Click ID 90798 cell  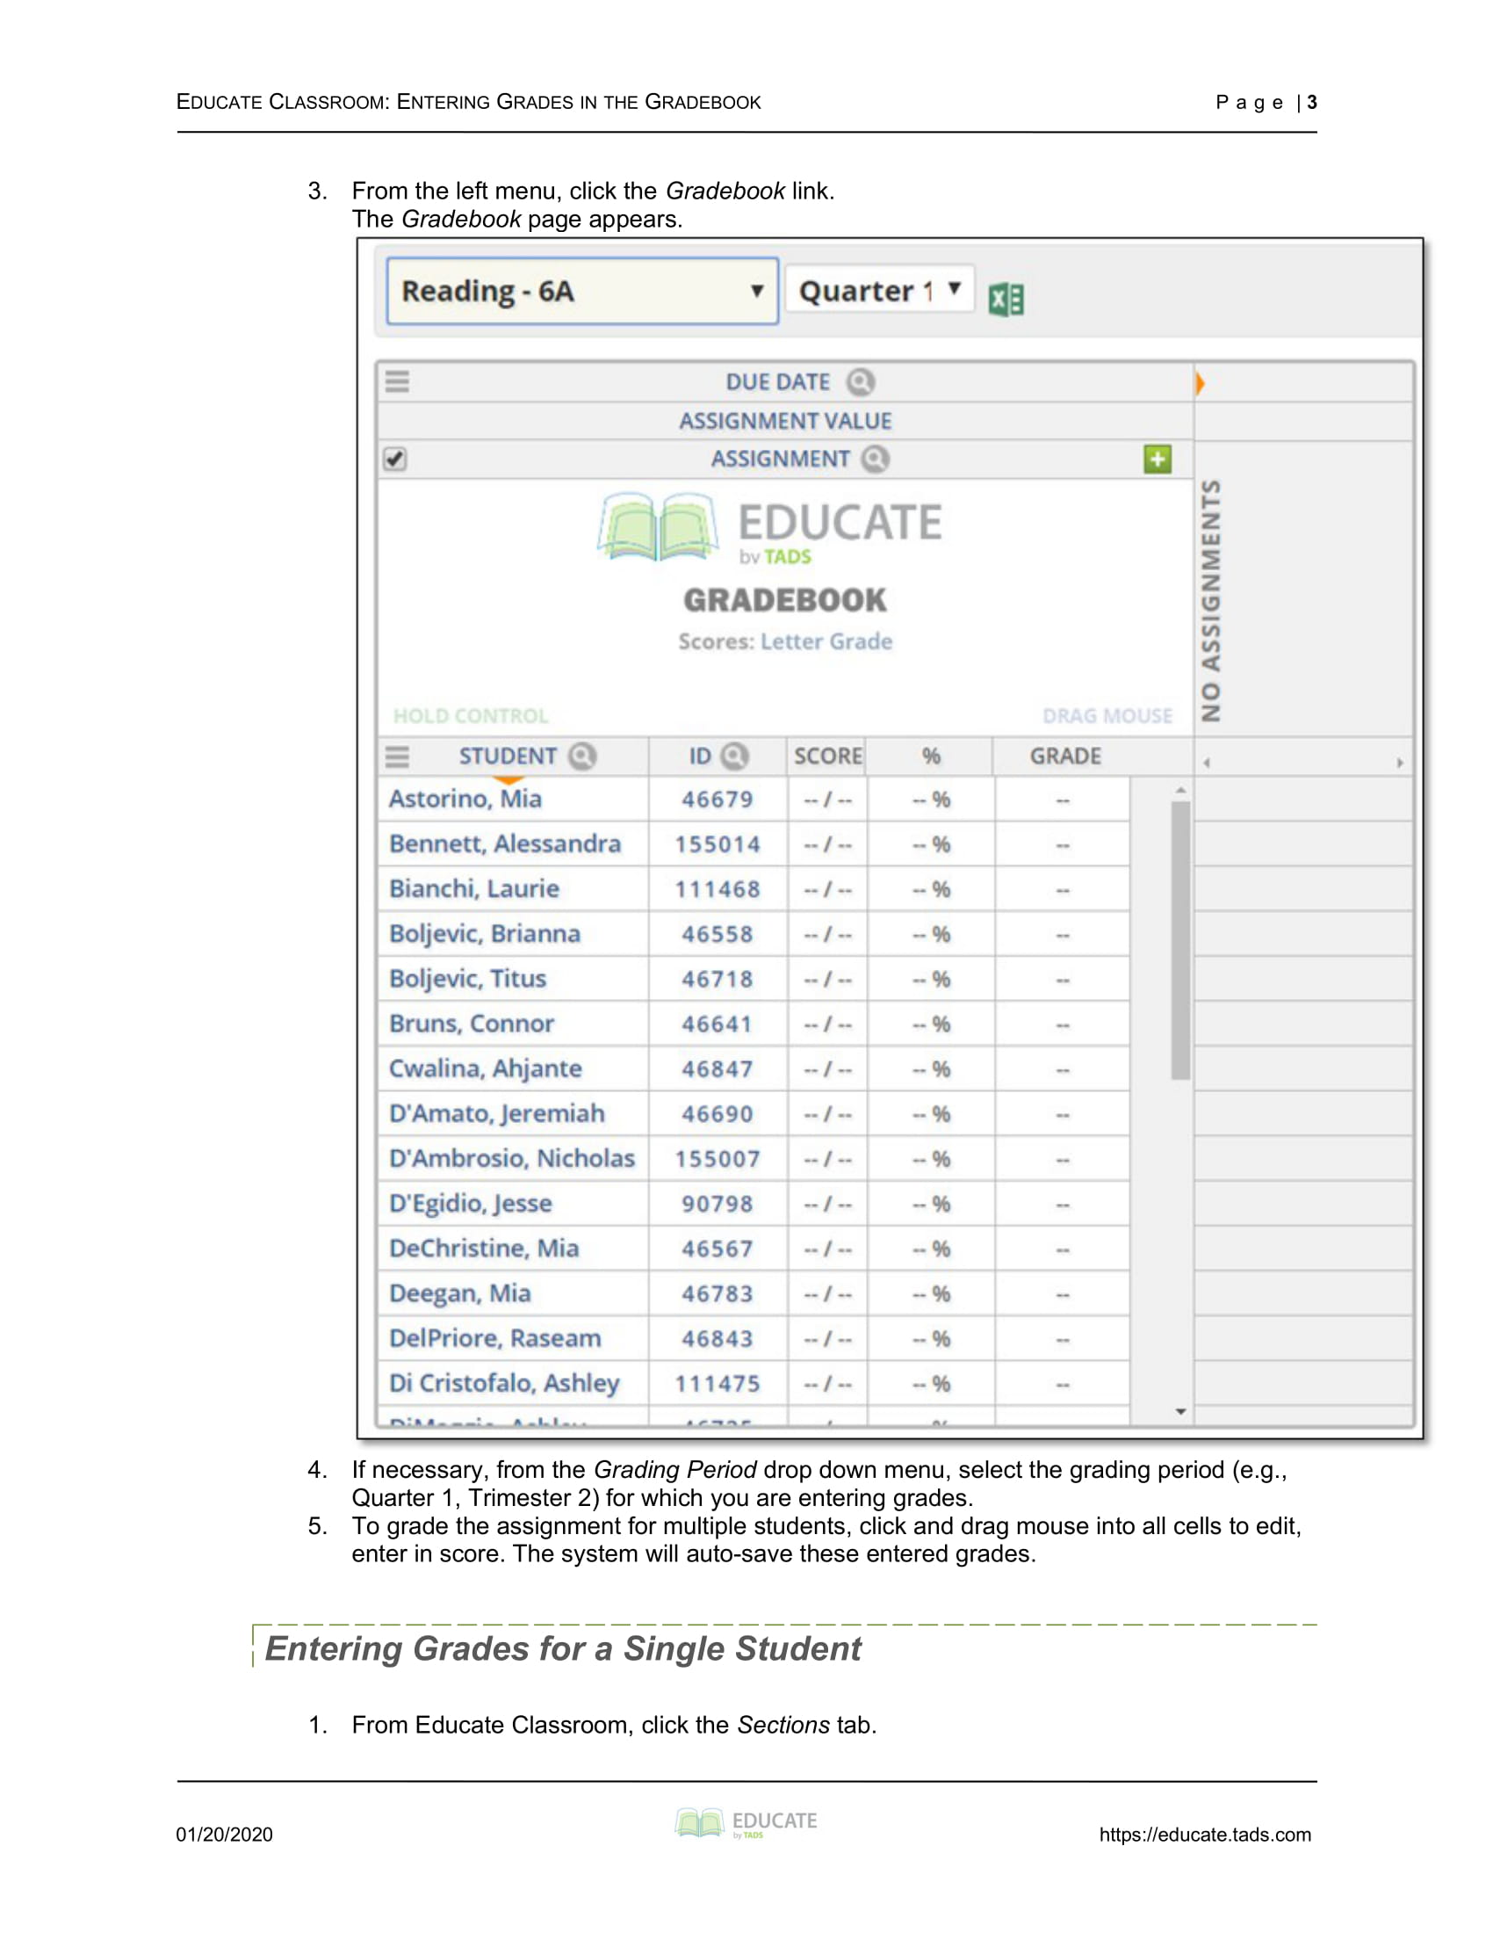pos(718,1204)
